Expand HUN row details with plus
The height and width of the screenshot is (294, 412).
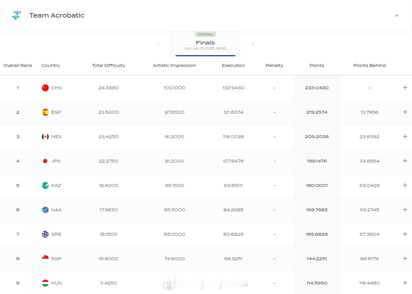405,283
